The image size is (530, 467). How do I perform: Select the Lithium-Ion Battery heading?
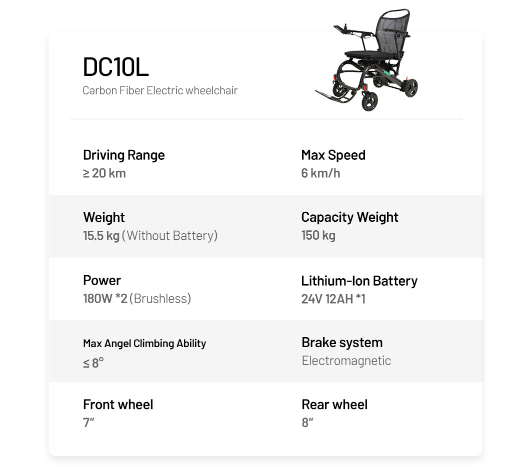click(x=359, y=281)
